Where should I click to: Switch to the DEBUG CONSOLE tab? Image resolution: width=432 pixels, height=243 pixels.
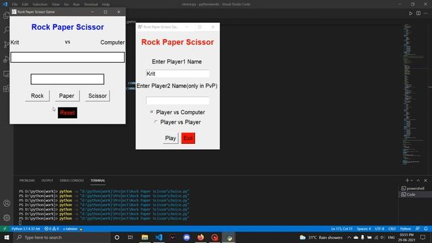coord(72,180)
